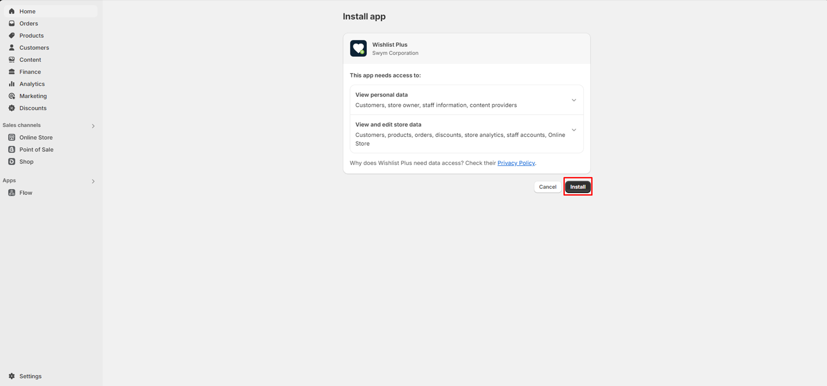Expand the Sales channels section arrow
Image resolution: width=827 pixels, height=386 pixels.
93,126
